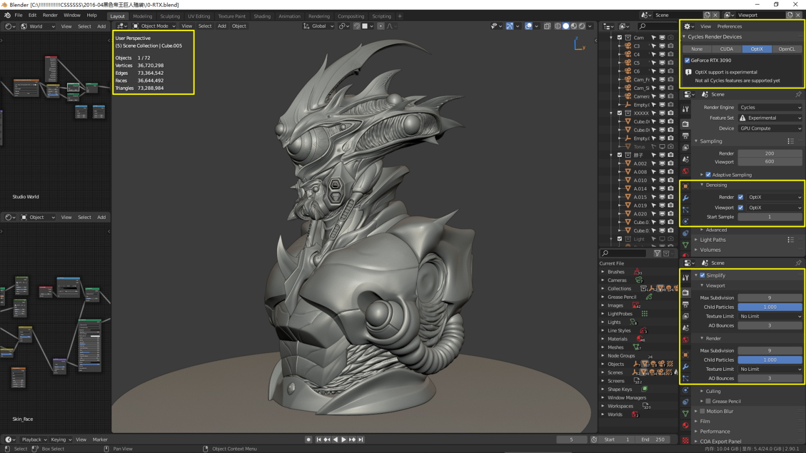Screen dimensions: 806x453
Task: Select OpenCL as Cycles render device type
Action: pyautogui.click(x=786, y=49)
